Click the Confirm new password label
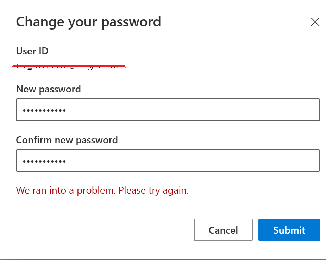This screenshot has width=326, height=260. pos(67,140)
